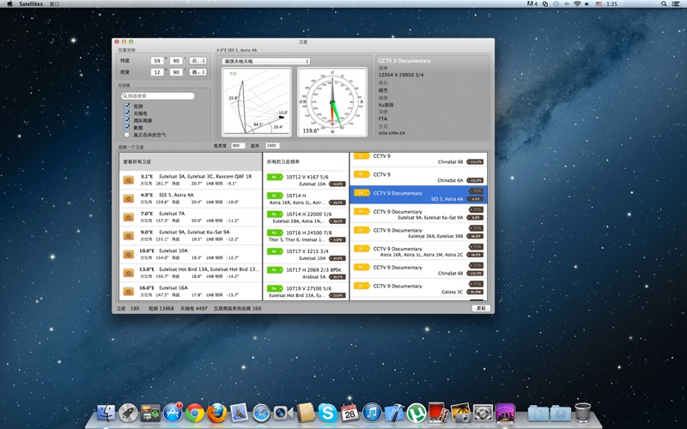Open uTorrent from the dock
This screenshot has width=687, height=429.
(416, 413)
